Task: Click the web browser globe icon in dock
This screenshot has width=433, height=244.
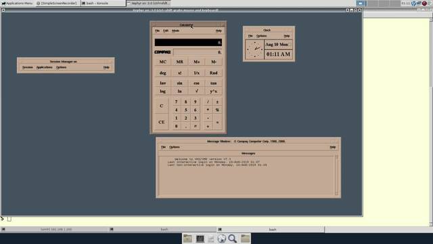Action: 221,239
